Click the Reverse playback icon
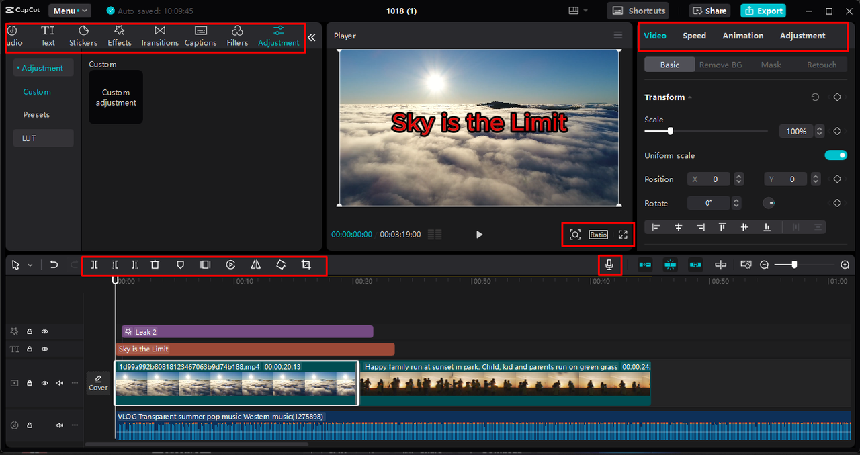Image resolution: width=860 pixels, height=455 pixels. click(230, 265)
